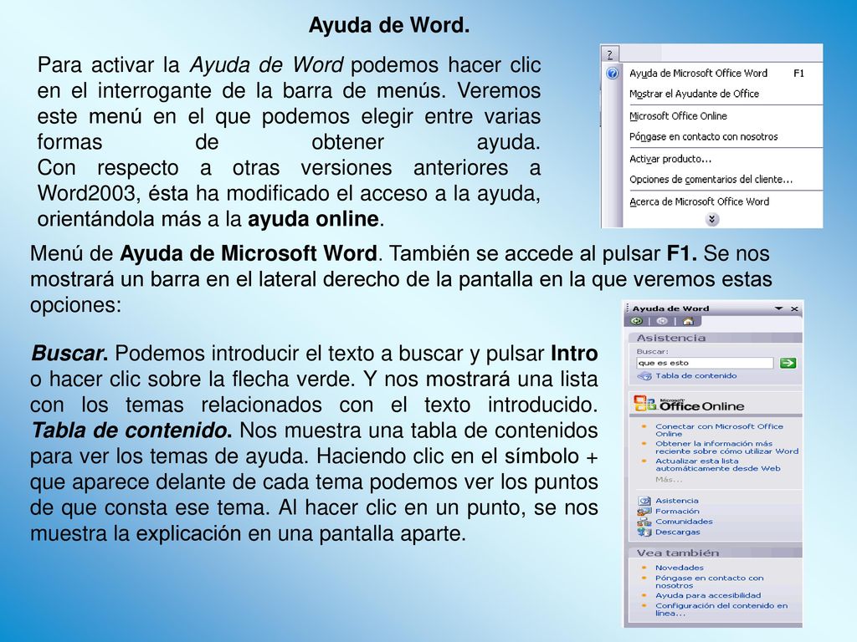Expand the Más... link
This screenshot has width=857, height=642.
(x=669, y=480)
